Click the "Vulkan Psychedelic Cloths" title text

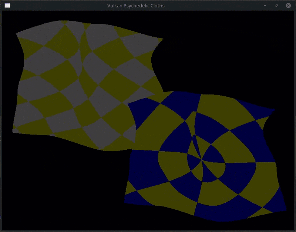pyautogui.click(x=136, y=6)
